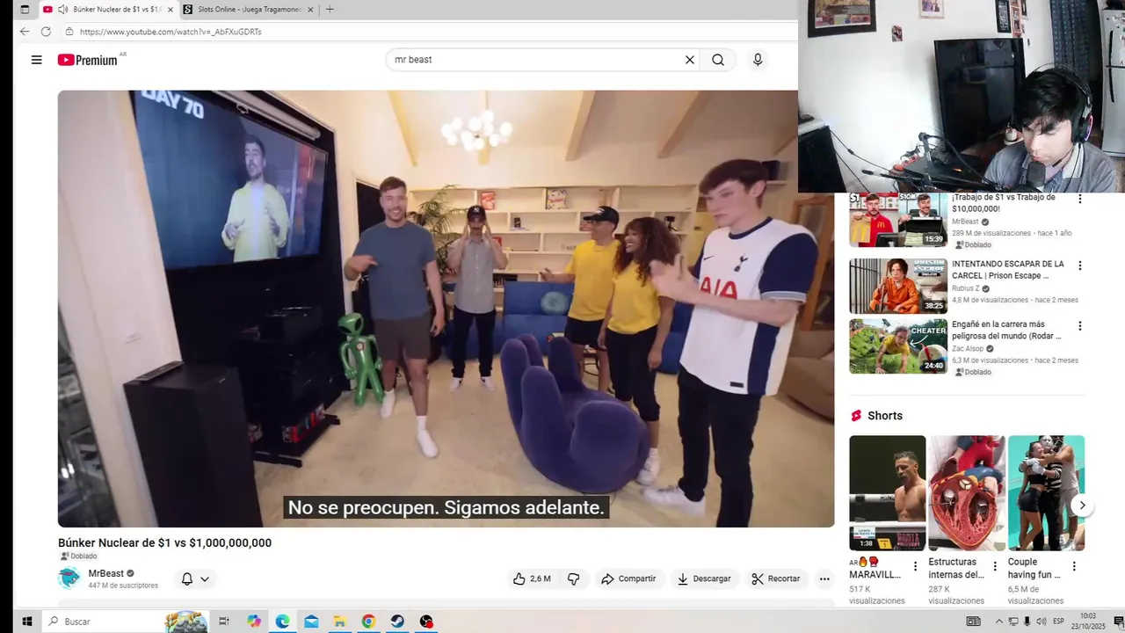Viewport: 1125px width, 633px height.
Task: Open MrBeast channel avatar
Action: tap(69, 578)
